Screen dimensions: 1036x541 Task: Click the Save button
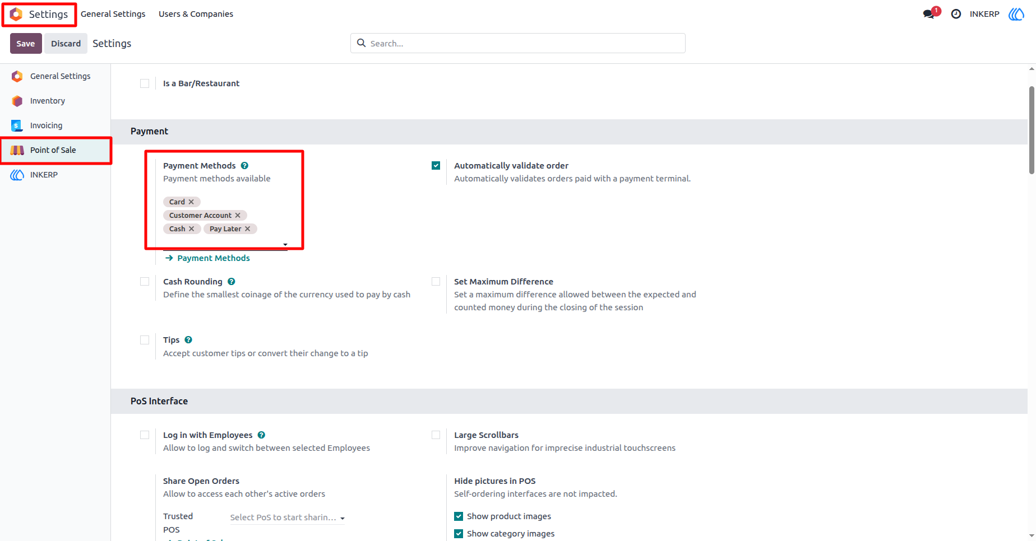pyautogui.click(x=26, y=43)
